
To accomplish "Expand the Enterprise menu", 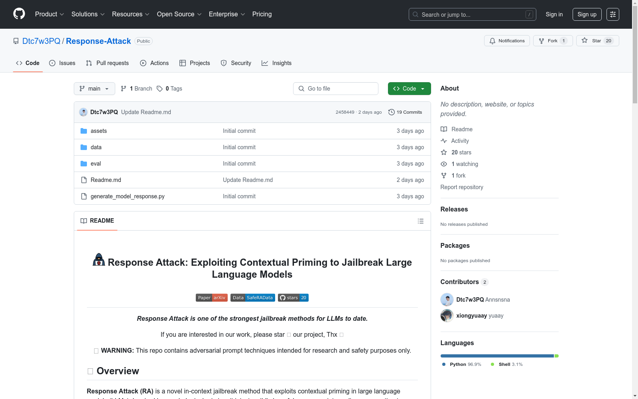I will tap(227, 14).
